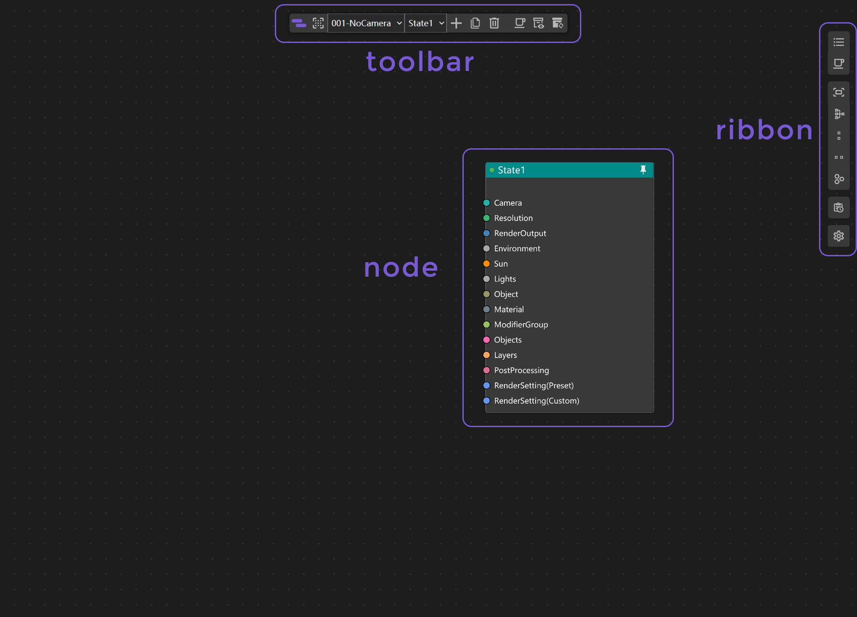The image size is (857, 617).
Task: Select the render output icon in the ribbon
Action: (839, 64)
